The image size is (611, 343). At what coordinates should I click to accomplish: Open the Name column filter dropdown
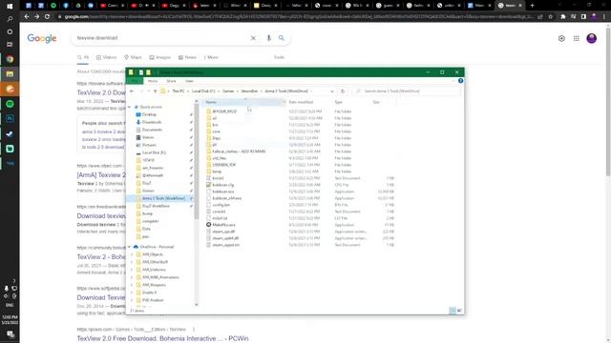(x=284, y=102)
